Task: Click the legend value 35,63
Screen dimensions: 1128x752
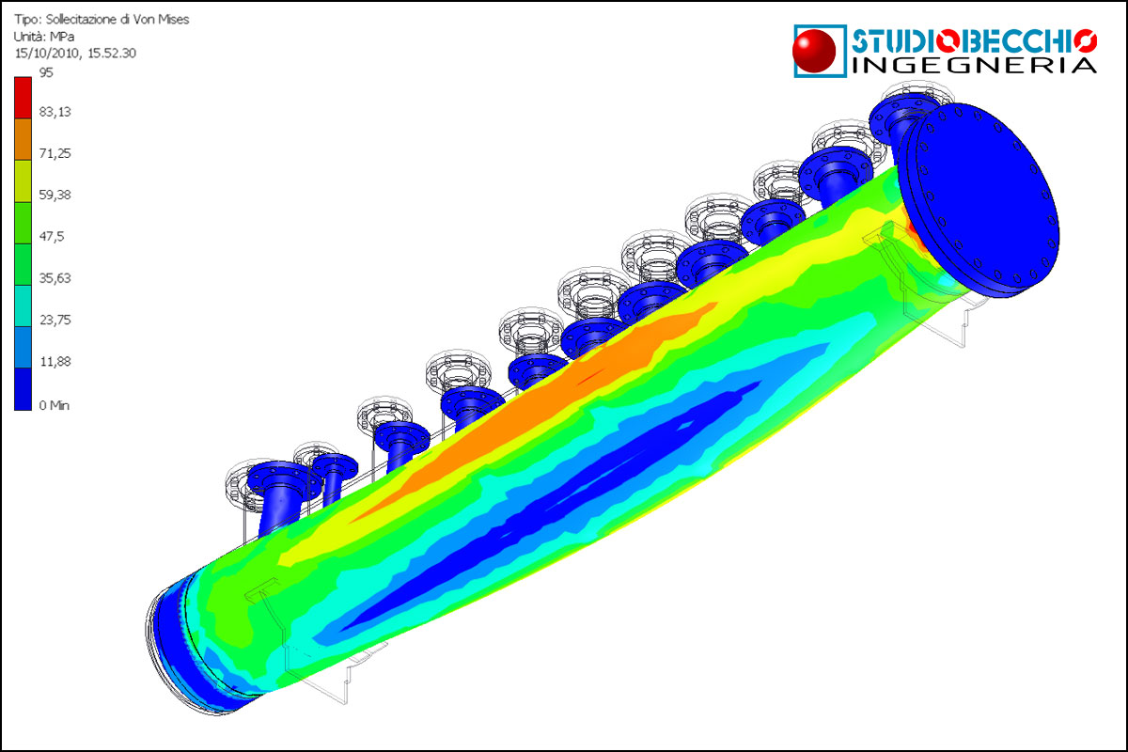Action: [x=55, y=277]
